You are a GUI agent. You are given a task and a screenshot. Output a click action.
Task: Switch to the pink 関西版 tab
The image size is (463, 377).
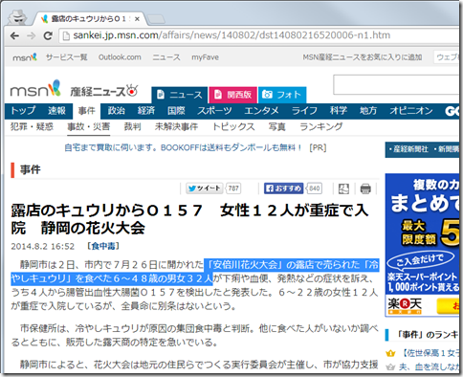[233, 95]
